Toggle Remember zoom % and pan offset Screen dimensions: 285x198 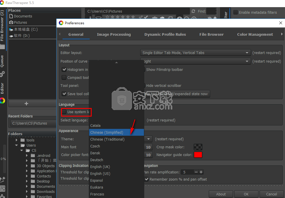point(146,179)
